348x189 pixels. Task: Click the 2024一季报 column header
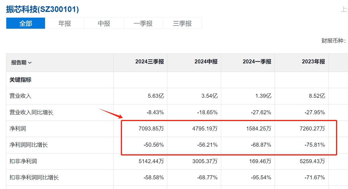(257, 62)
